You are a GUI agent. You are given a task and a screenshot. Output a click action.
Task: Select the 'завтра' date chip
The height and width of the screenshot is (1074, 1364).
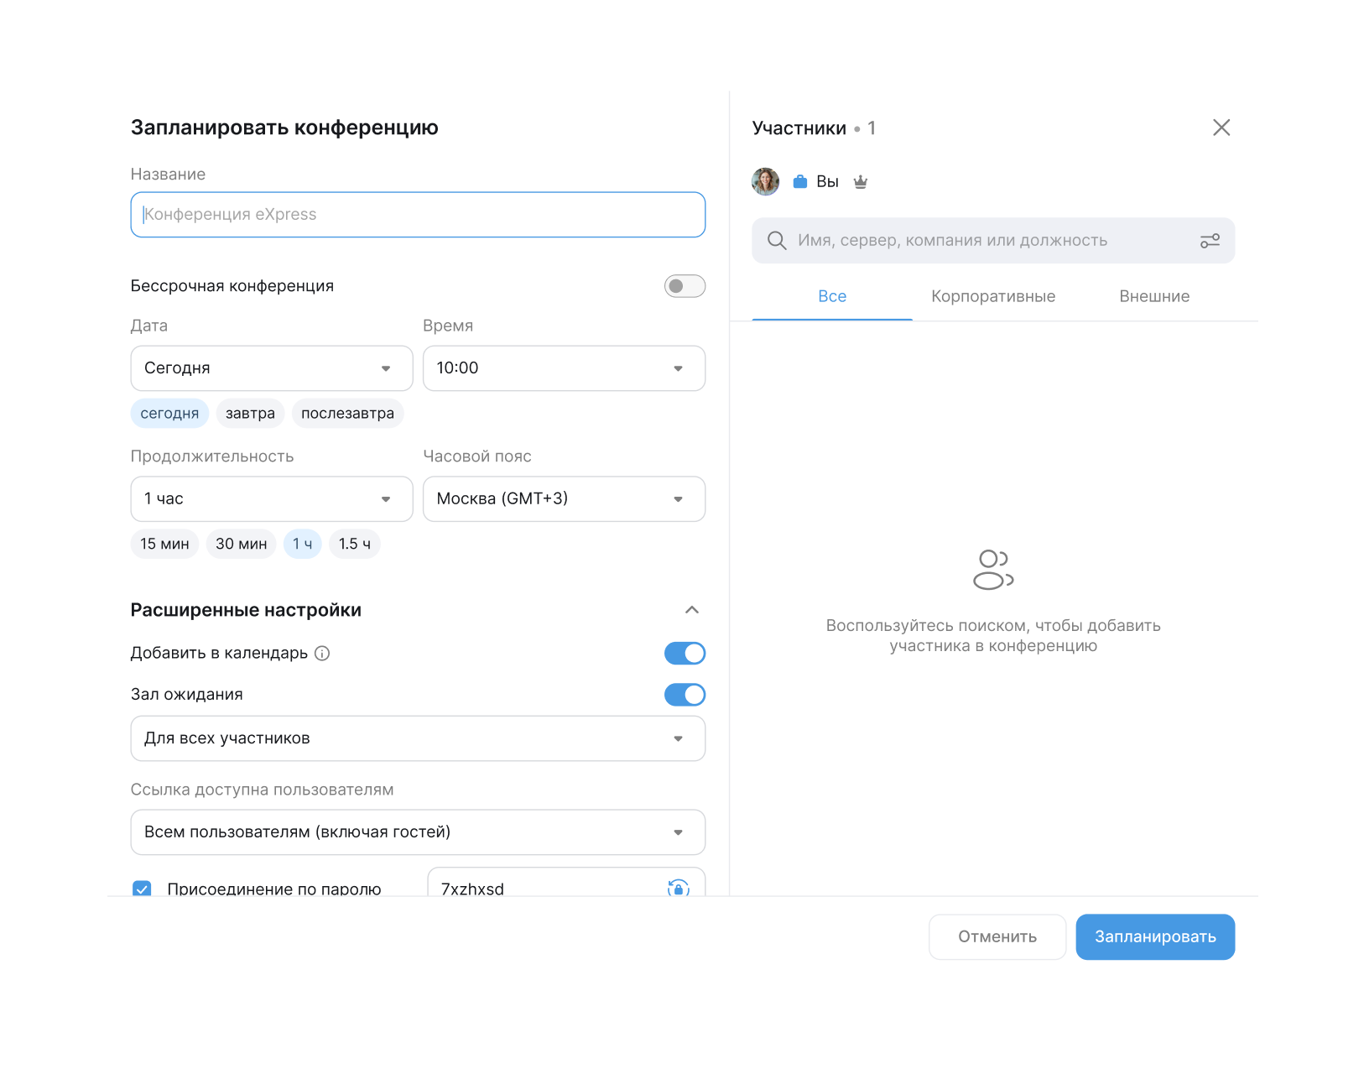click(250, 414)
